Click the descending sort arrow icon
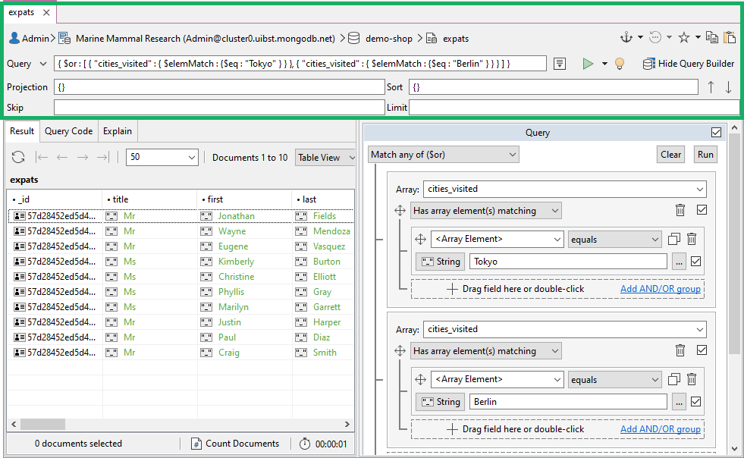This screenshot has width=744, height=458. [728, 87]
